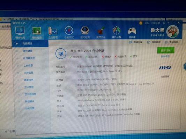Image resolution: width=186 pixels, height=139 pixels.
Task: Open 清理优化 broom icon
Action: (x=101, y=31)
